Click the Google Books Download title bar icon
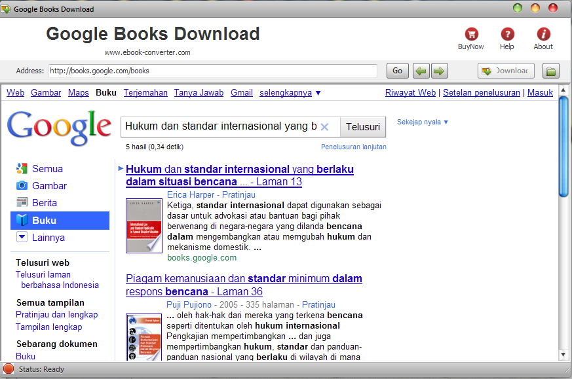Viewport: 572px width, 379px height. 6,9
